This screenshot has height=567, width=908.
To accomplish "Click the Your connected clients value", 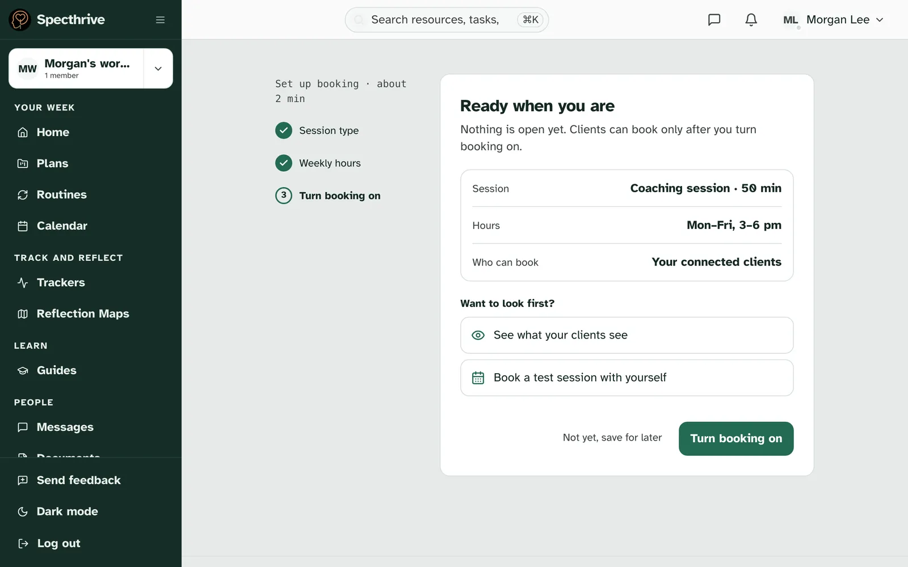I will coord(716,262).
